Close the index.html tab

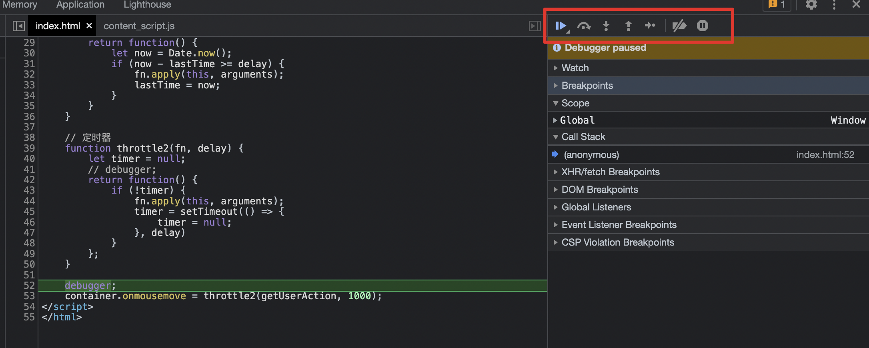pyautogui.click(x=89, y=26)
